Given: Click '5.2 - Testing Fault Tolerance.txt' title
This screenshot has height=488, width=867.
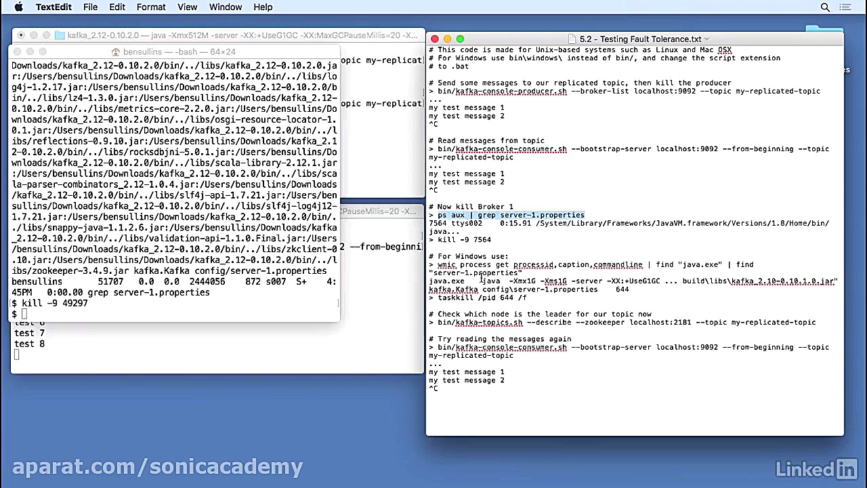Looking at the screenshot, I should coord(640,39).
